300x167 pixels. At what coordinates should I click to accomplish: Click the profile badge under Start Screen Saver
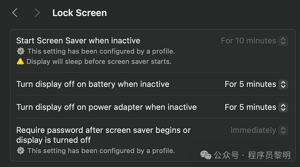click(x=21, y=51)
